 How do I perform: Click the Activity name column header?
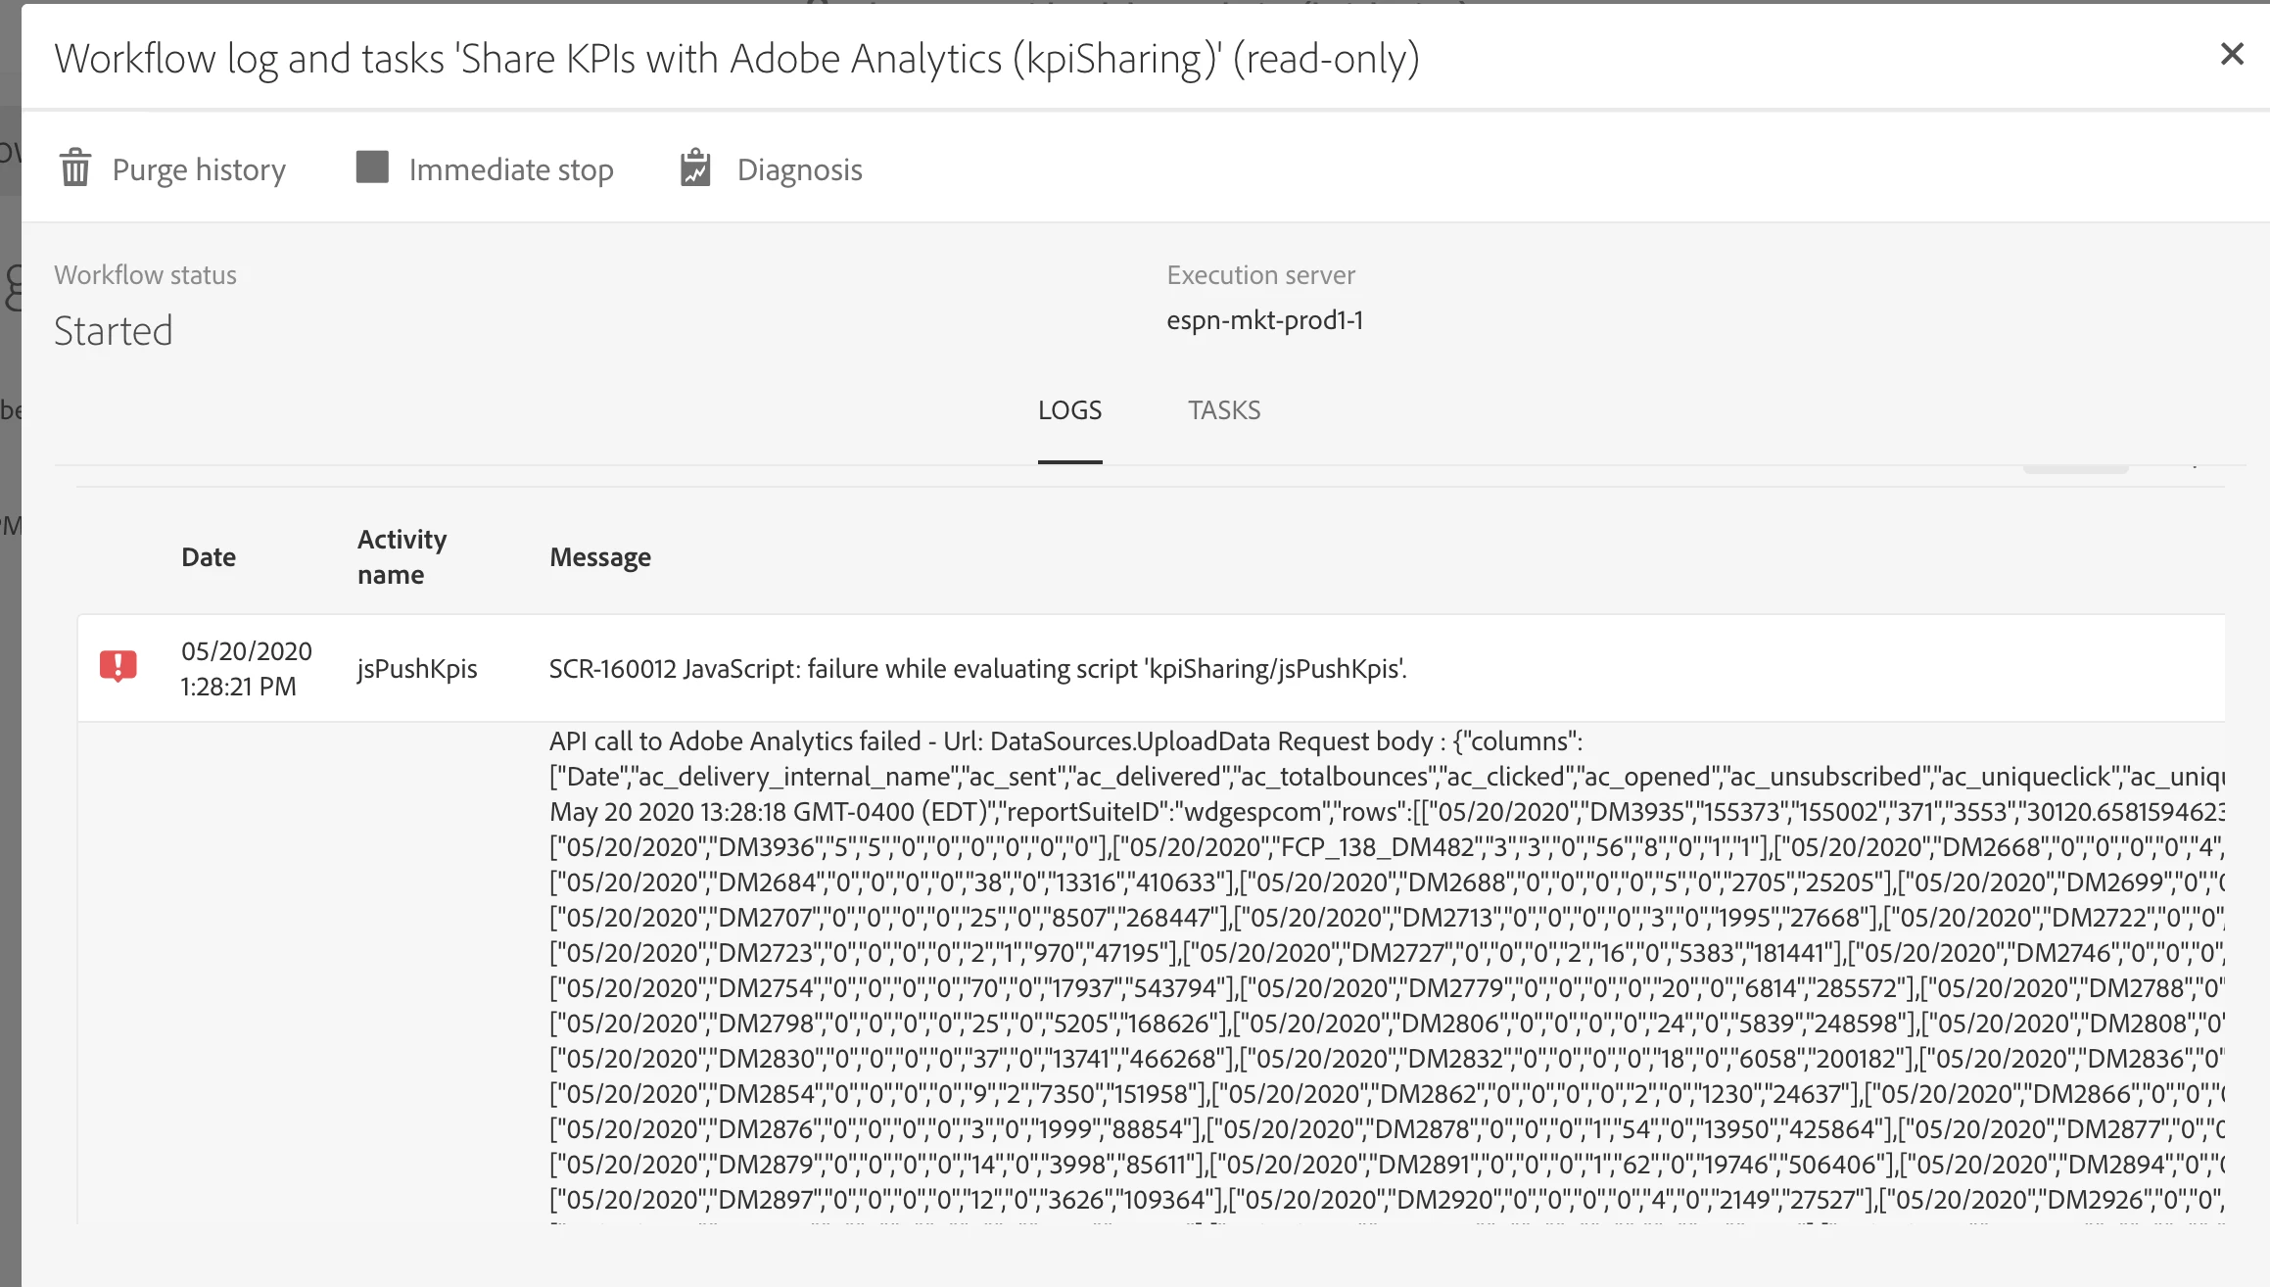[x=402, y=556]
